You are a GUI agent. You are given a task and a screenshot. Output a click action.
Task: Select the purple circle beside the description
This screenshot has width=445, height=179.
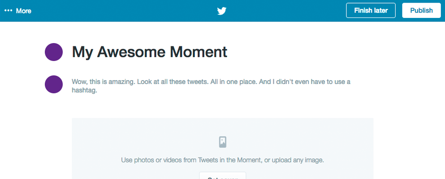(x=54, y=84)
